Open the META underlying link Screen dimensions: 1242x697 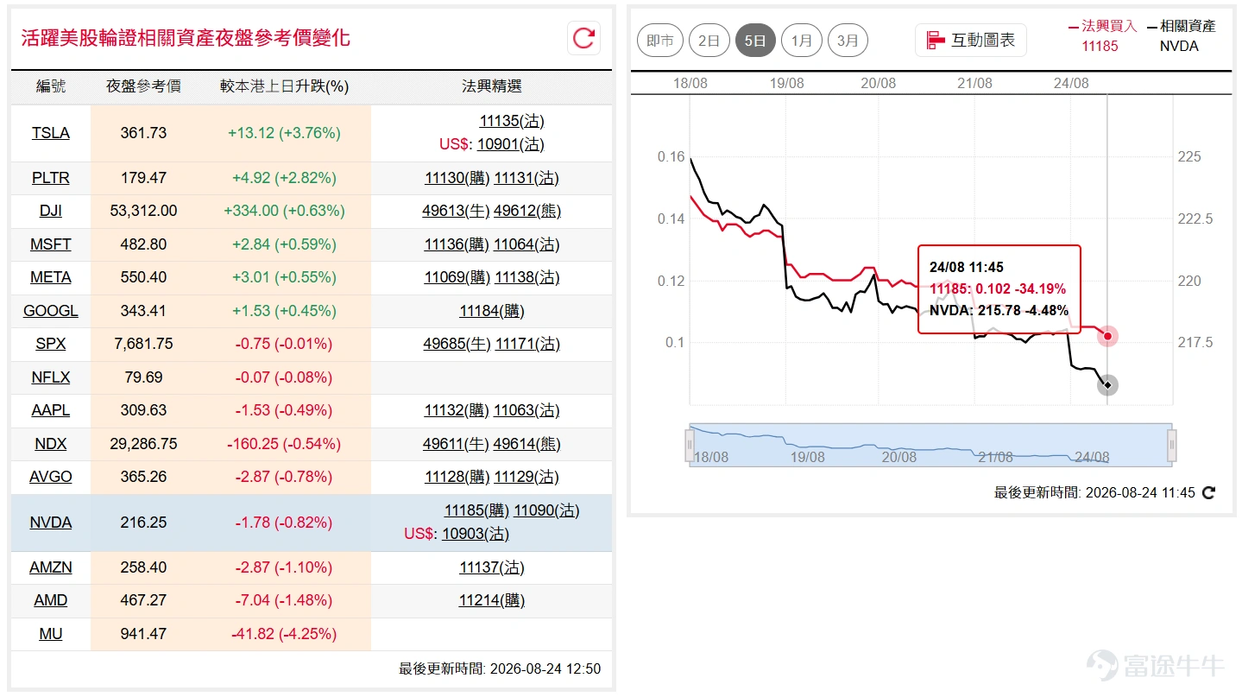51,277
